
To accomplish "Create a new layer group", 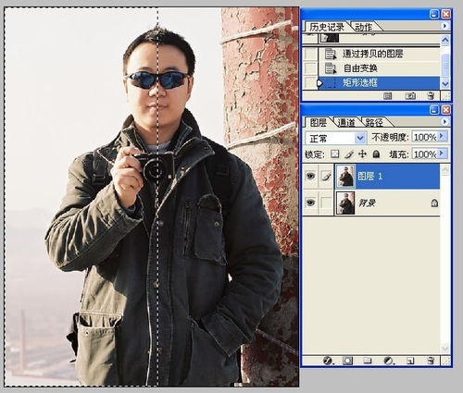I will point(368,361).
